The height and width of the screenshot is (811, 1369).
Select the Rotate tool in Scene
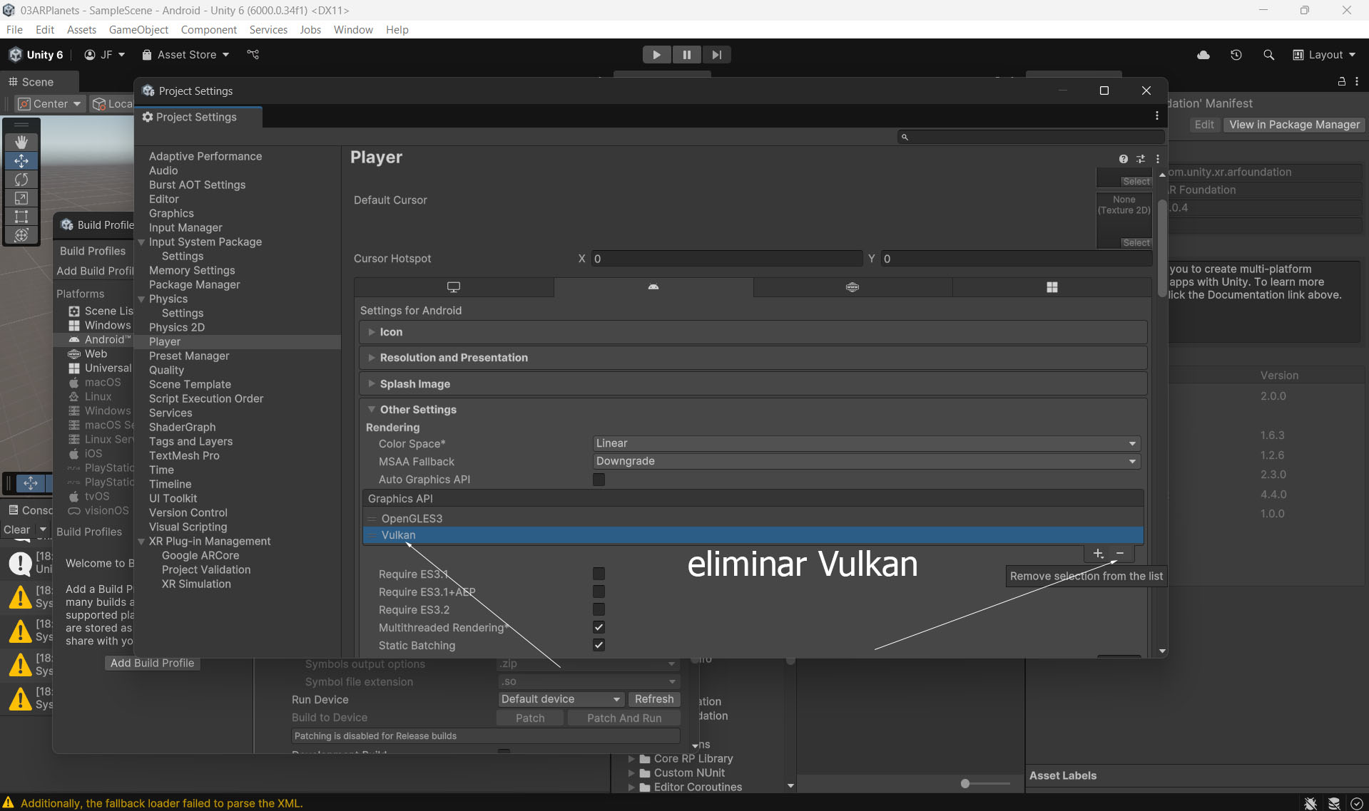21,180
